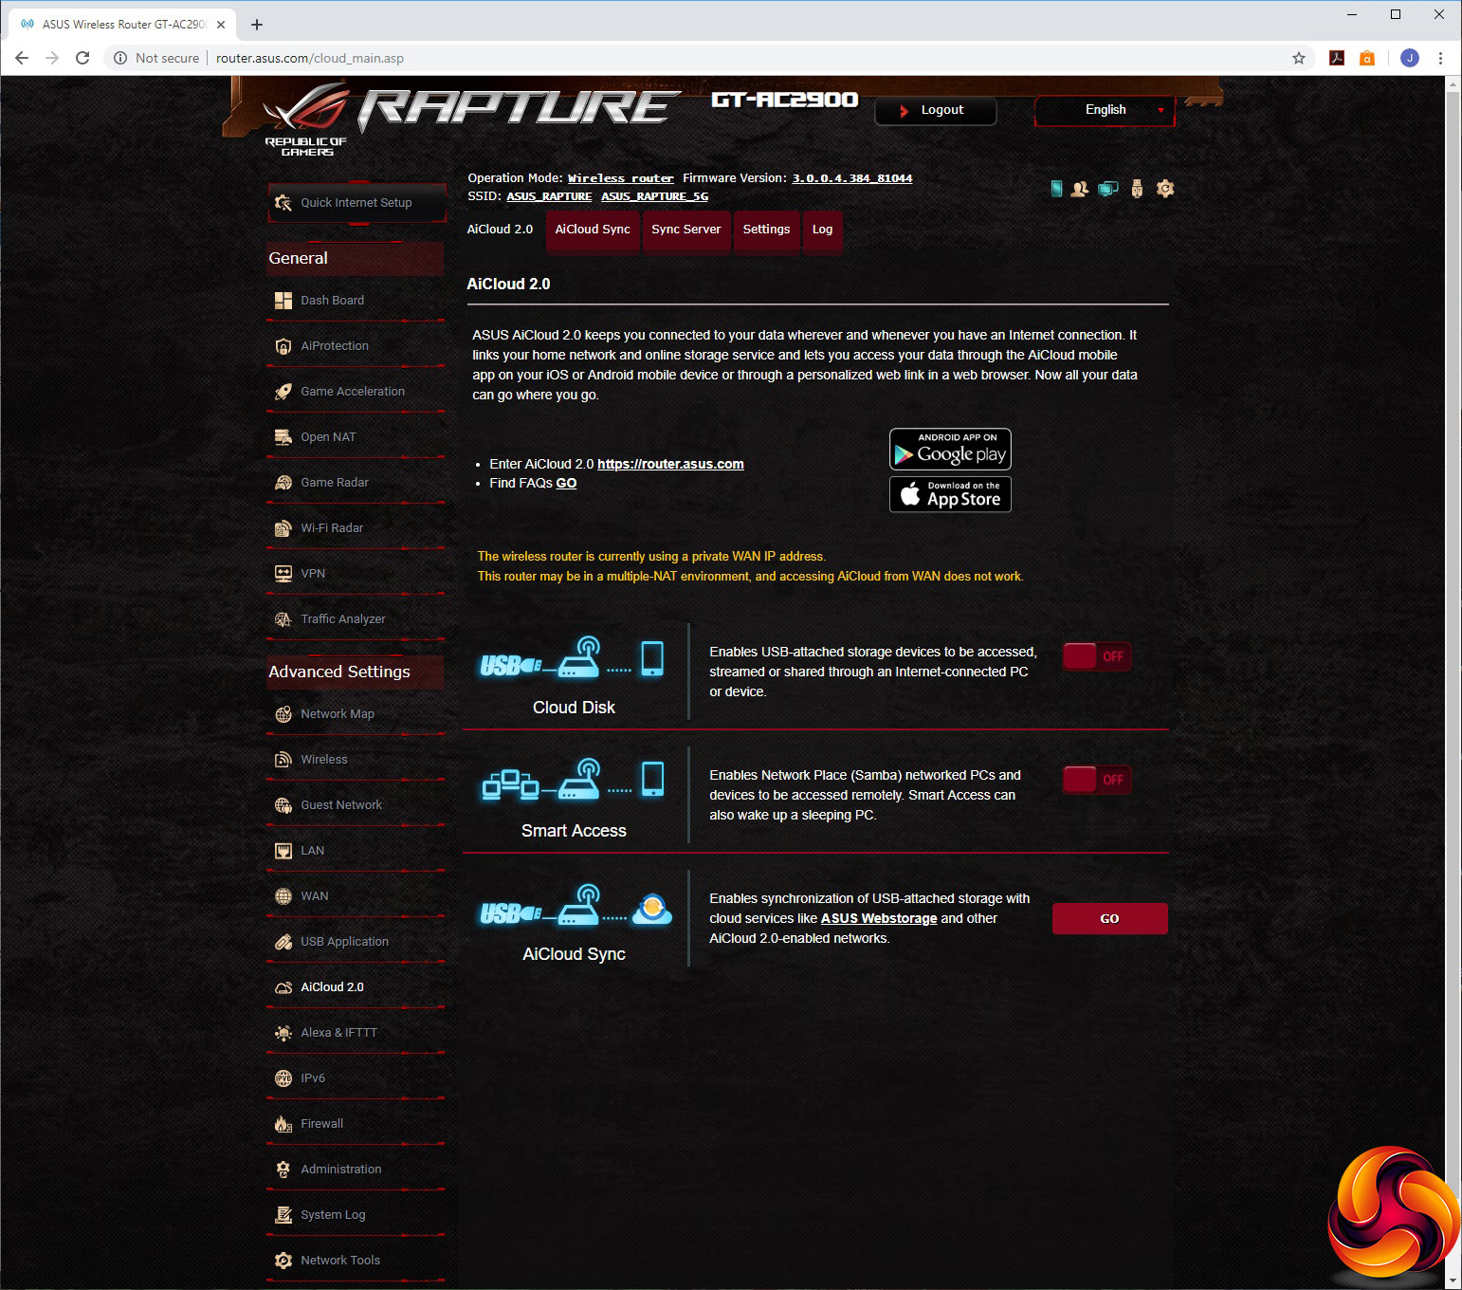The image size is (1462, 1290).
Task: Toggle the Cloud Disk switch on
Action: [x=1097, y=656]
